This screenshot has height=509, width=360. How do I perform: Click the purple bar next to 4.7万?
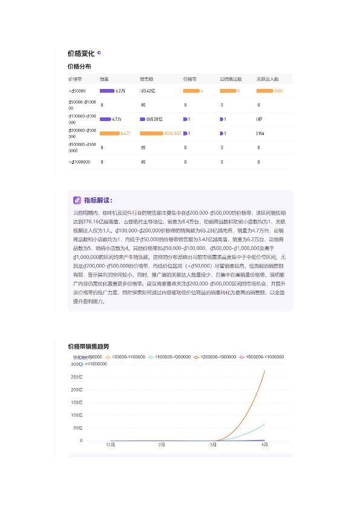click(105, 119)
